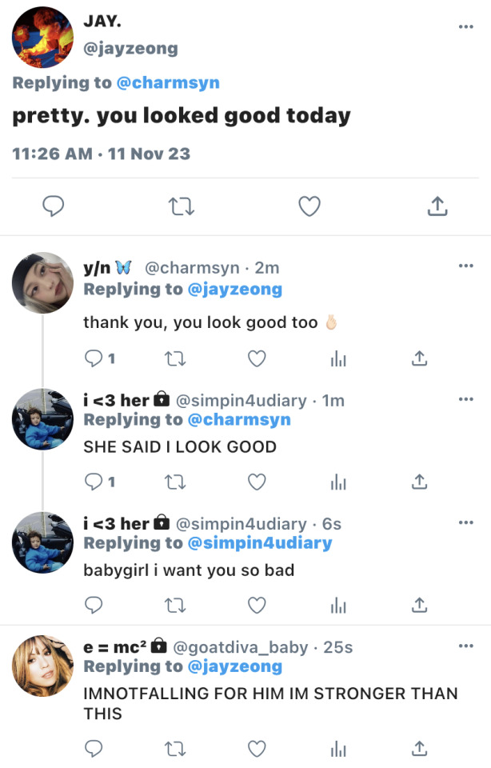
Task: View analytics for goatdiva_baby's reply
Action: click(x=338, y=749)
